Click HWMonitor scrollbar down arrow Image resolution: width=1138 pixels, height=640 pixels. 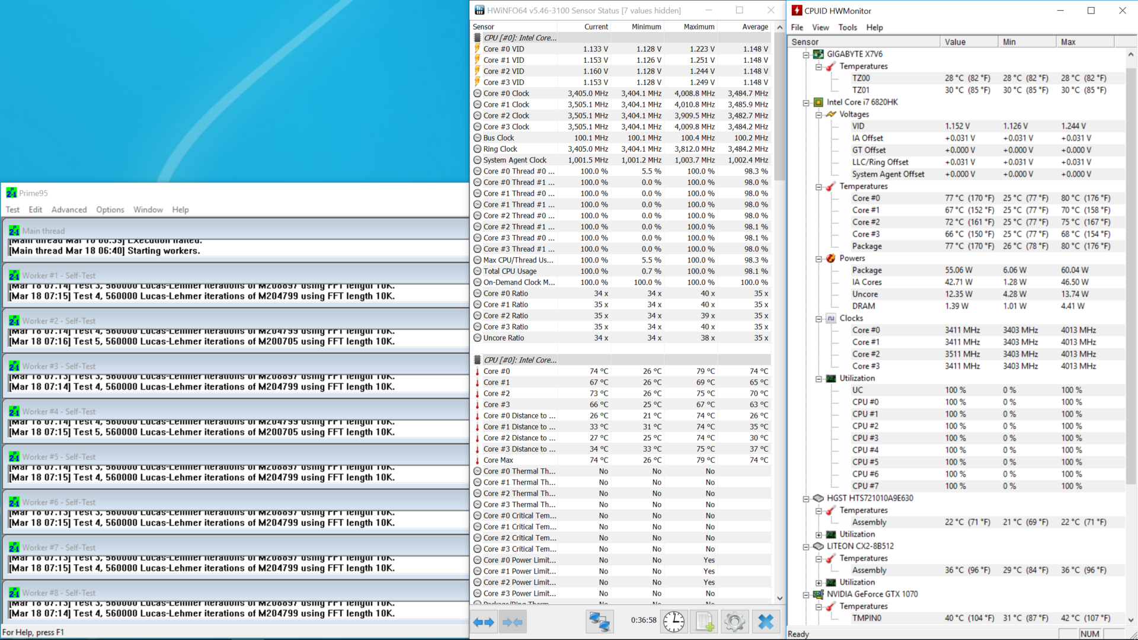1131,620
